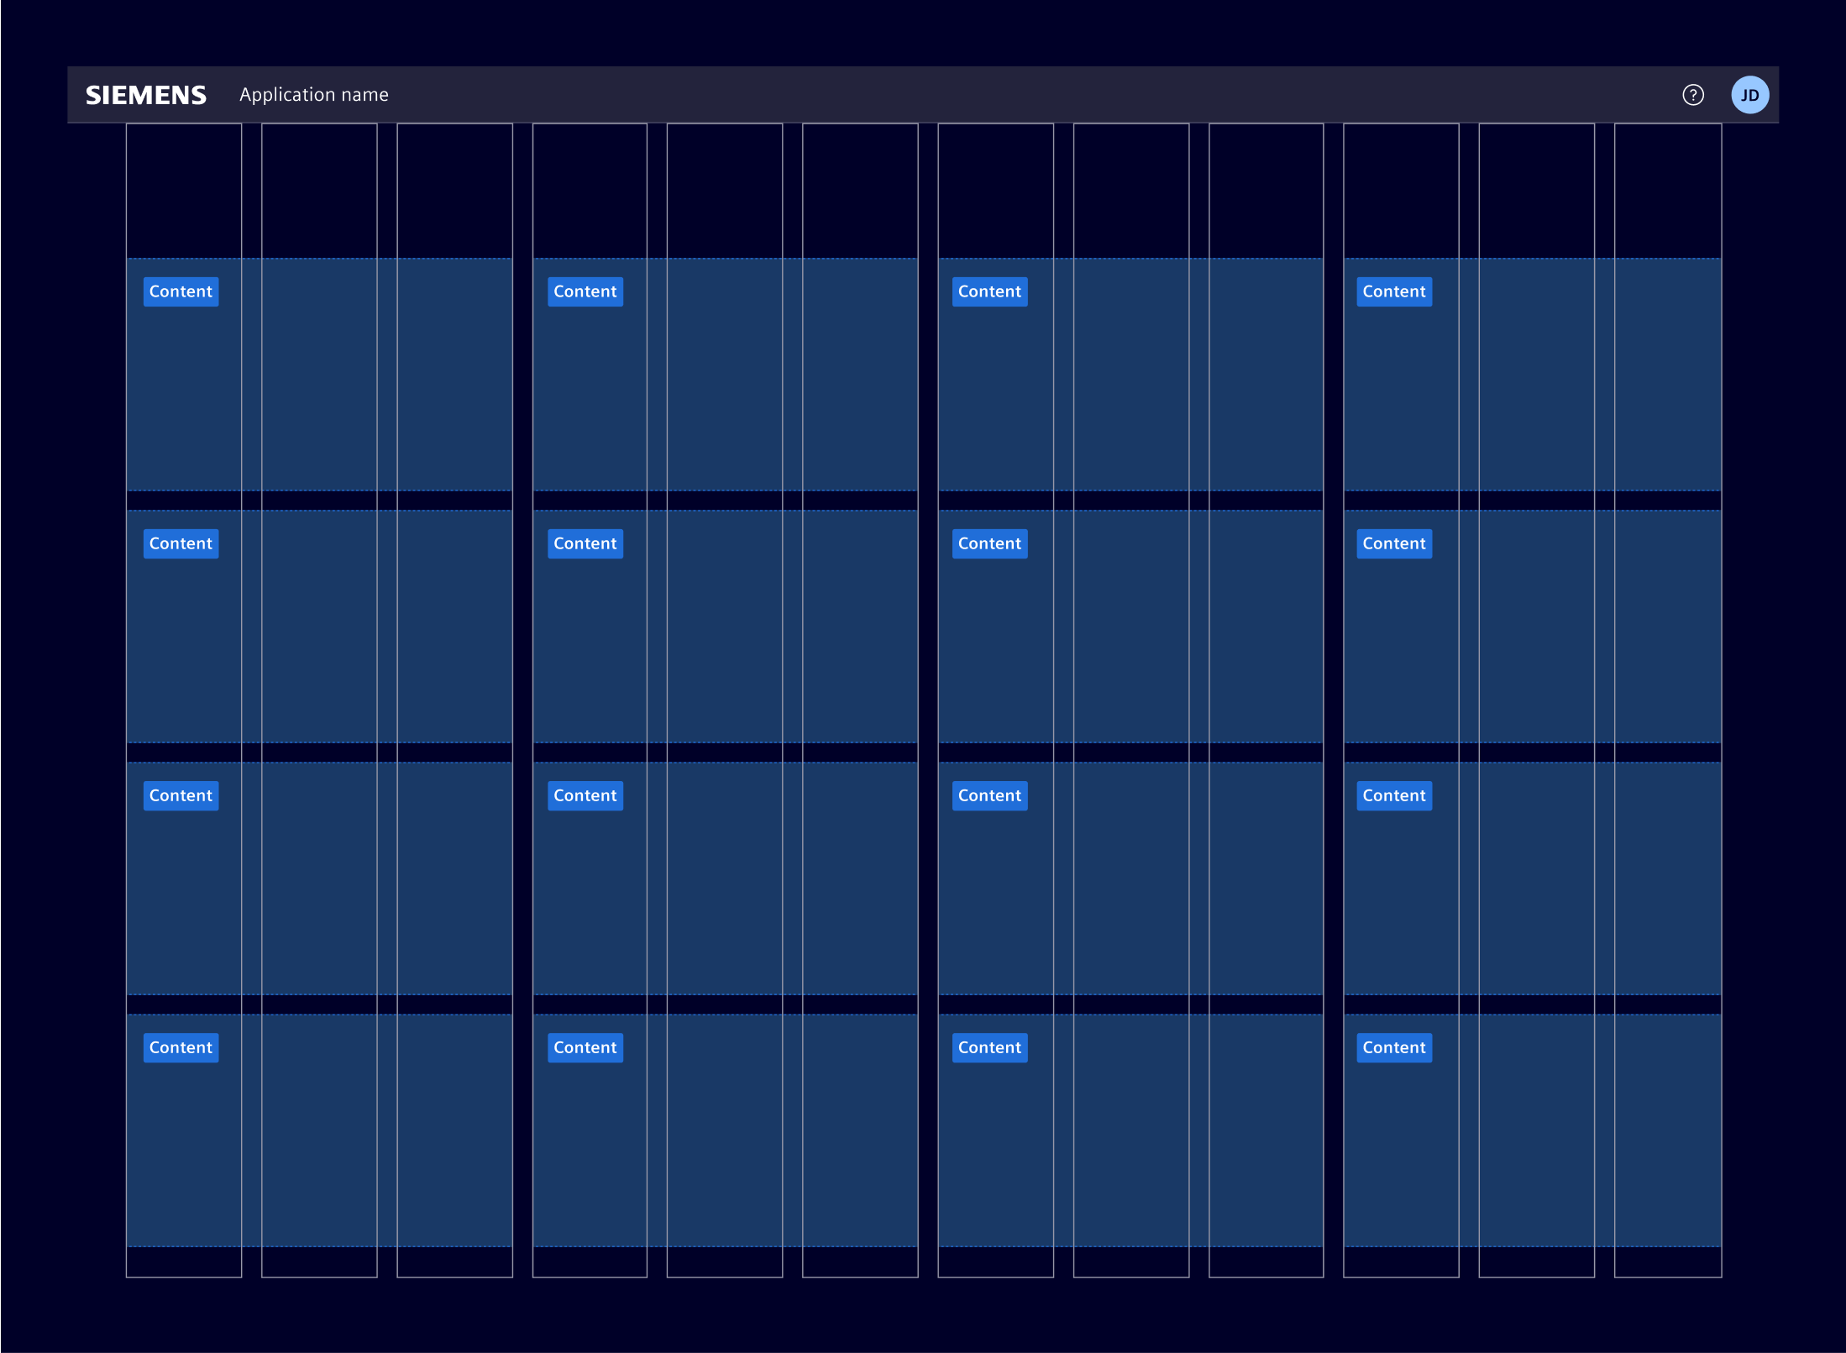Click Content in the bottom-right card

(x=1393, y=1047)
